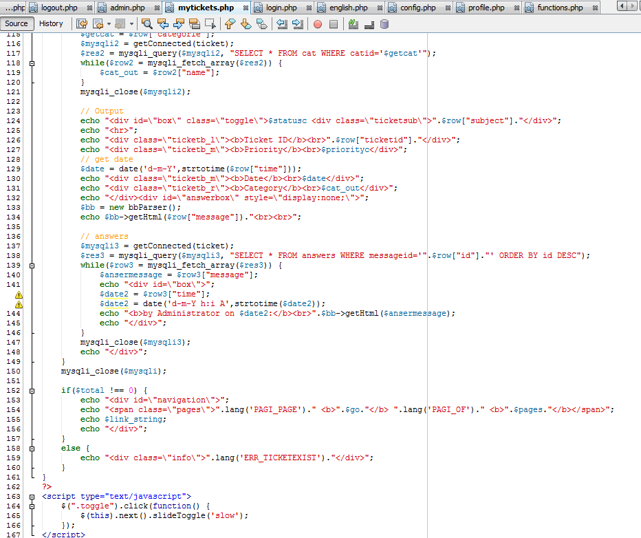Collapse the if block fold at line 152
The height and width of the screenshot is (538, 641).
coord(32,391)
